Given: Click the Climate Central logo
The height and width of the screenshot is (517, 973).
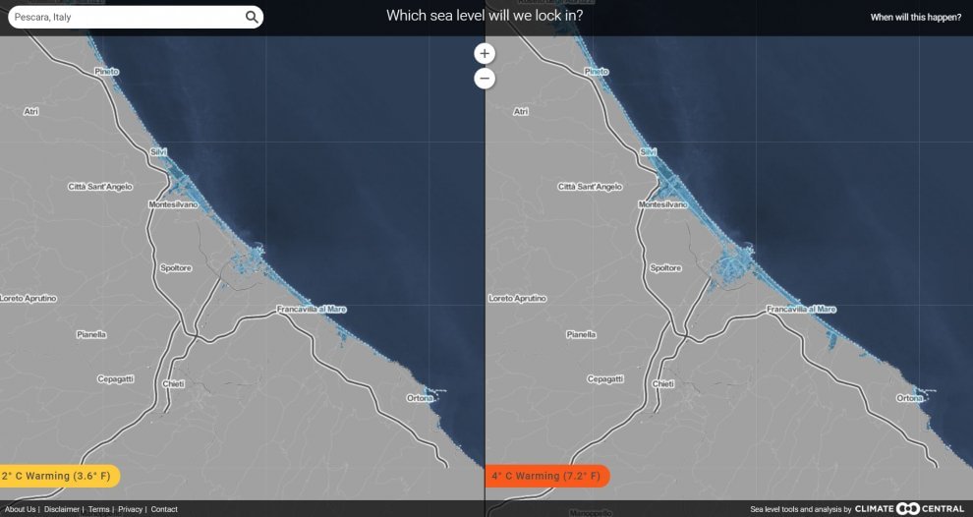Looking at the screenshot, I should [909, 508].
